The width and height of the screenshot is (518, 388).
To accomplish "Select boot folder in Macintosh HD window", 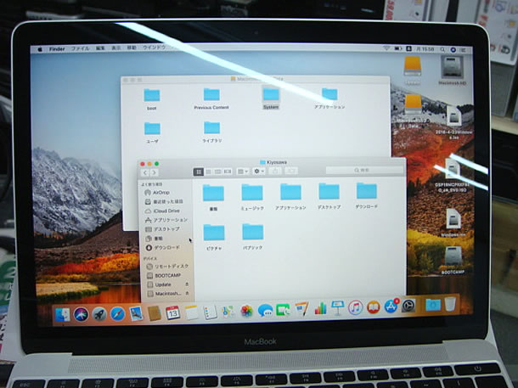I will pos(152,99).
